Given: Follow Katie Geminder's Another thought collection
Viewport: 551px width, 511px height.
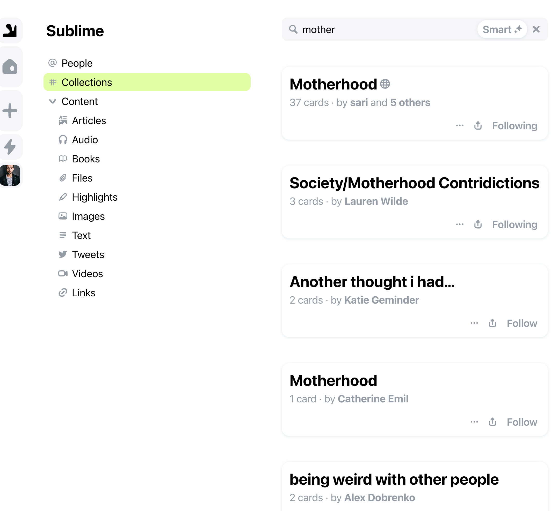Looking at the screenshot, I should click(x=522, y=323).
